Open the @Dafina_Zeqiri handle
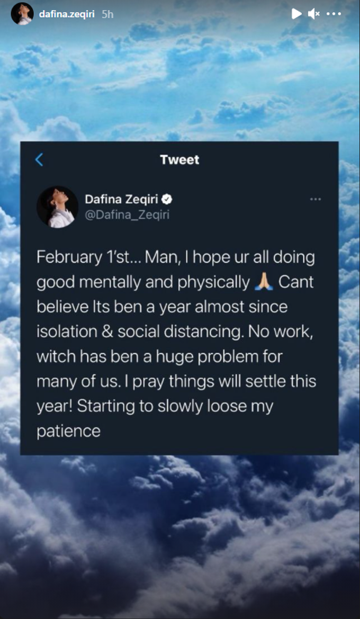This screenshot has height=619, width=360. click(127, 214)
